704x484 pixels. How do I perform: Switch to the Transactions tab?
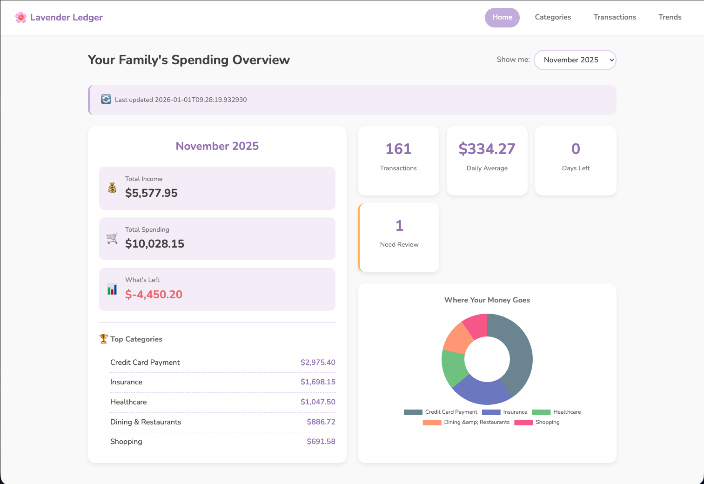coord(615,18)
